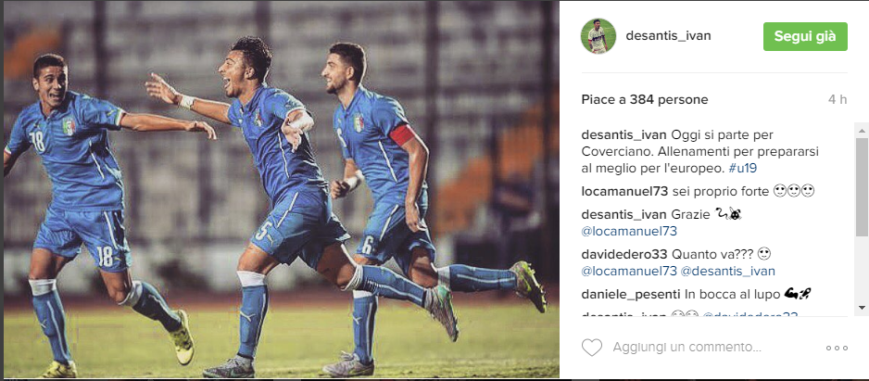The image size is (869, 381).
Task: Open desantis_ivan profile avatar picture
Action: tap(598, 36)
